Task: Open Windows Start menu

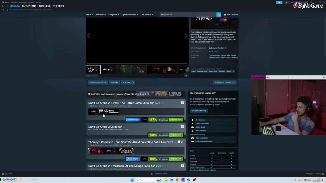Action: tap(132, 180)
